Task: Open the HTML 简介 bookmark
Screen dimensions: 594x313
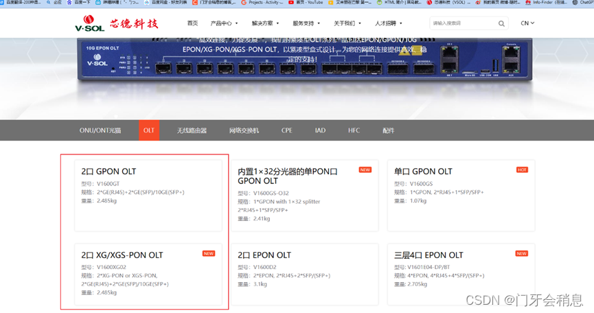Action: click(x=399, y=2)
